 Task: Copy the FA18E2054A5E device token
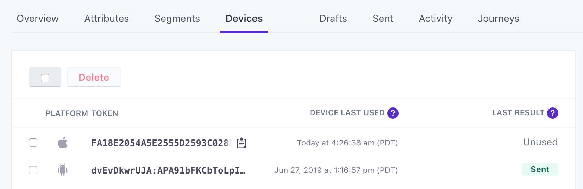(x=242, y=143)
